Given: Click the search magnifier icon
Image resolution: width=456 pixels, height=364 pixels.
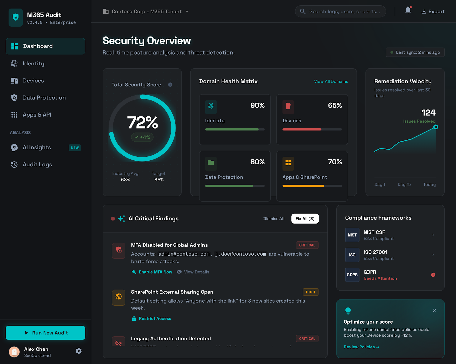Looking at the screenshot, I should 303,11.
